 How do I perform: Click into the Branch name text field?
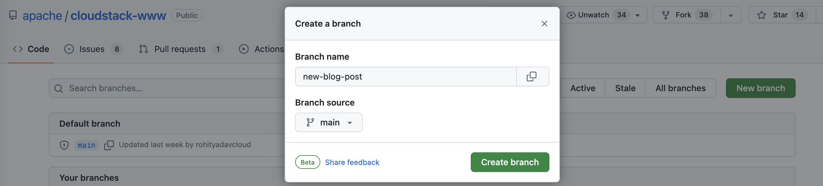click(405, 76)
